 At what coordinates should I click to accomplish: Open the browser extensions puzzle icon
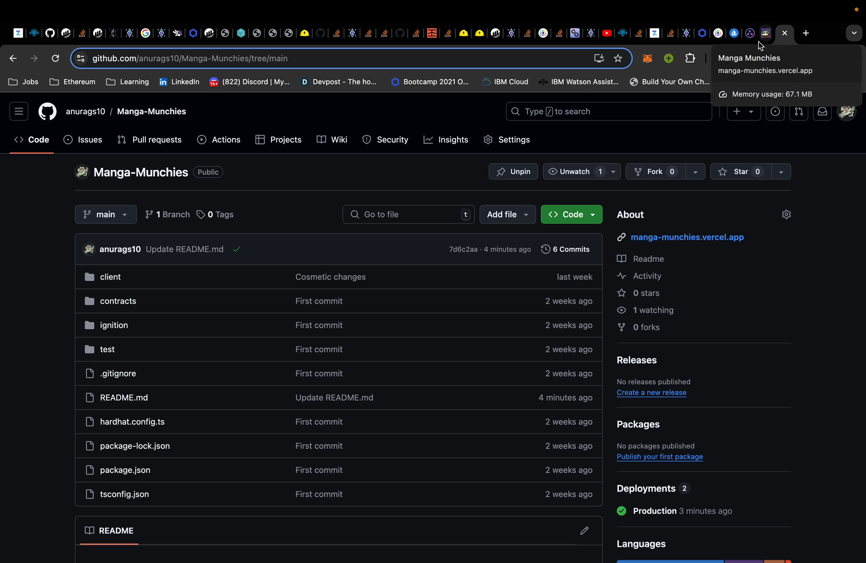coord(690,58)
